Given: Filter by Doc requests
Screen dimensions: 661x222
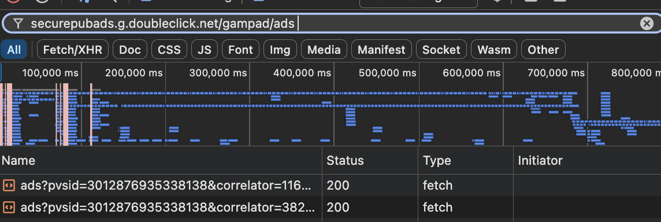Looking at the screenshot, I should 130,50.
